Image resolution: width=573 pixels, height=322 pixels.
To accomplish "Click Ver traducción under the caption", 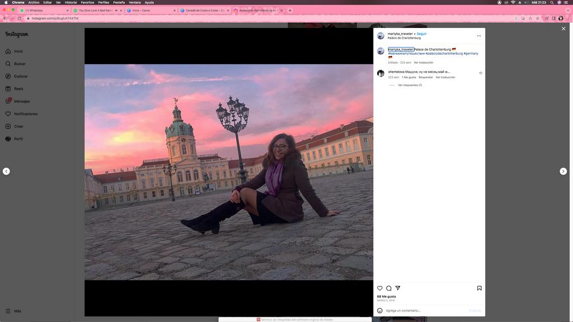I will (x=423, y=63).
